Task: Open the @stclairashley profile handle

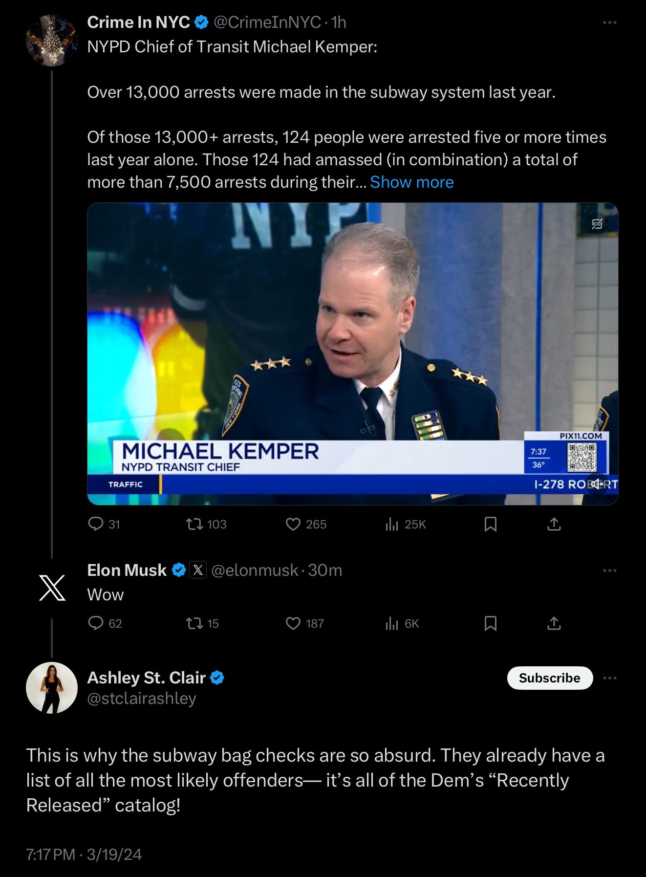Action: point(142,699)
